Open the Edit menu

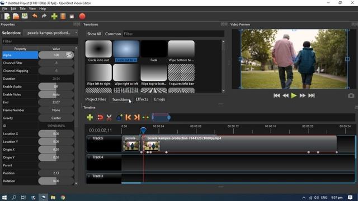[13, 9]
